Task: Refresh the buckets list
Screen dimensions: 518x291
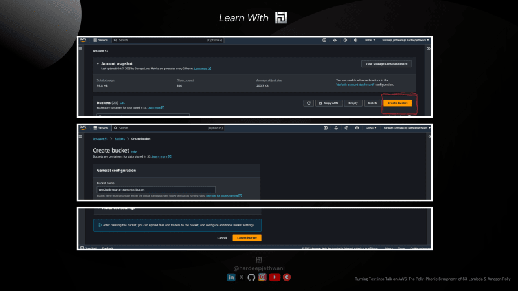Action: tap(309, 103)
